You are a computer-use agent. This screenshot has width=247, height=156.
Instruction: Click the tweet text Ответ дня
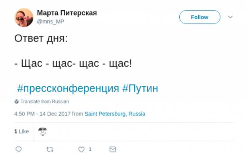(41, 38)
